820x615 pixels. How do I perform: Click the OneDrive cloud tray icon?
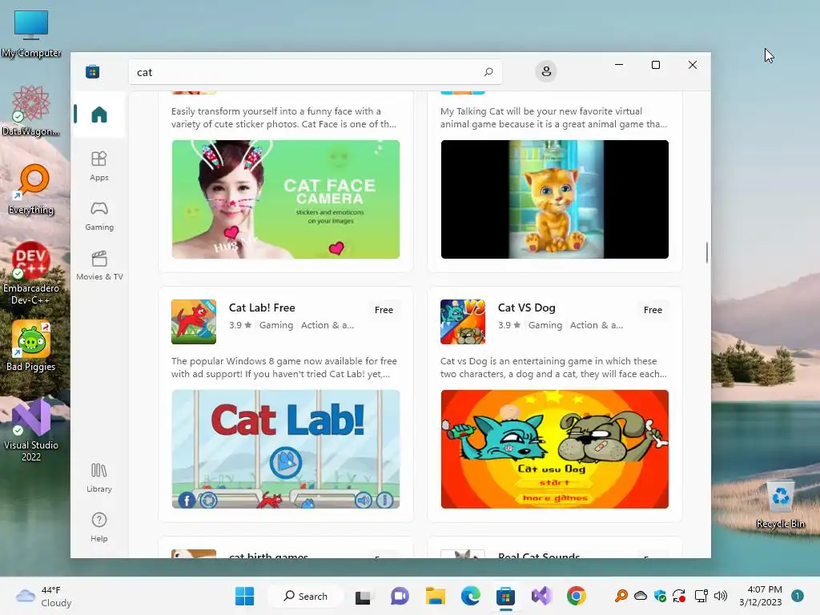(x=641, y=596)
